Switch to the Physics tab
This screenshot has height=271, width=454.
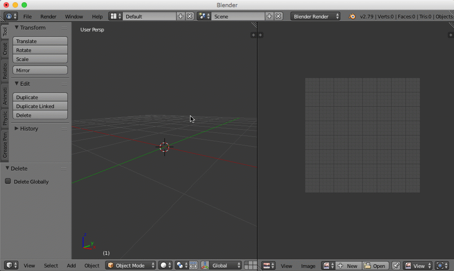[x=4, y=118]
